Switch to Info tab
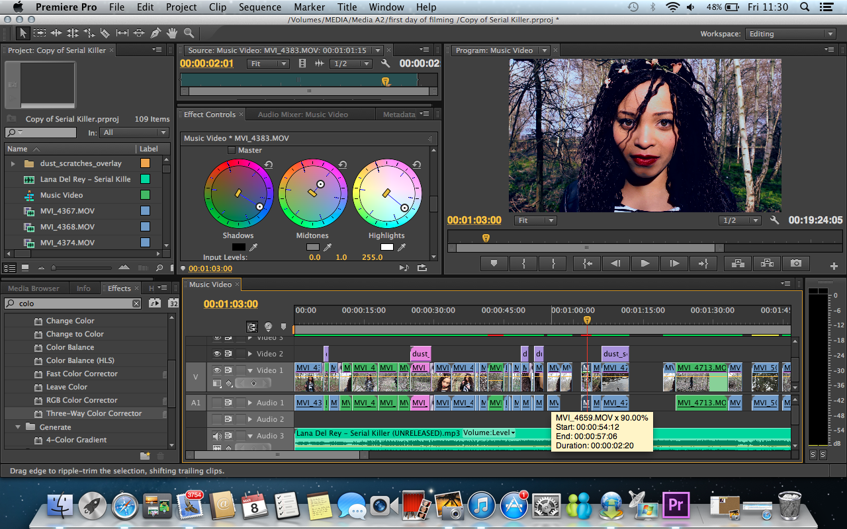The image size is (847, 529). tap(83, 288)
